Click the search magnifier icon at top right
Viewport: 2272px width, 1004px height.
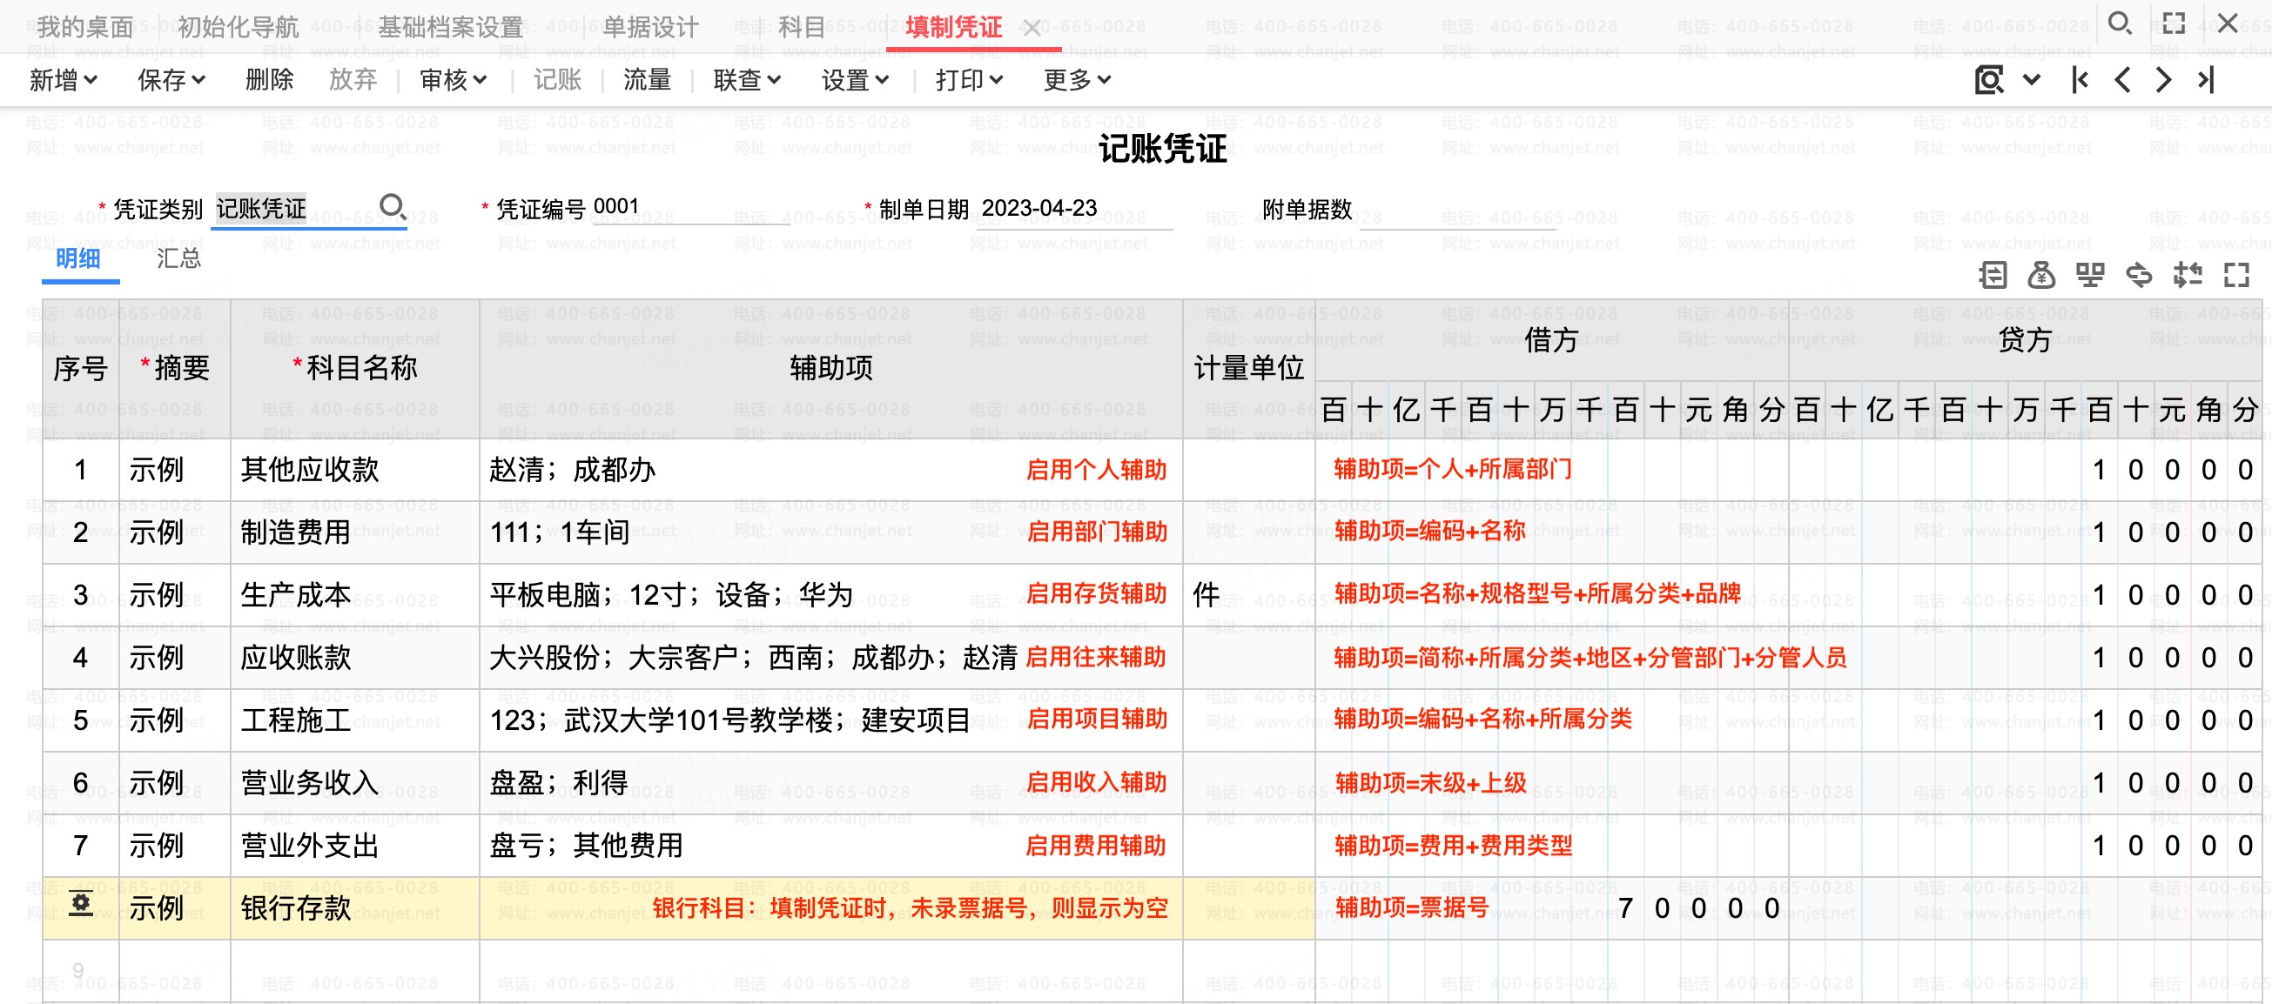[x=2121, y=24]
